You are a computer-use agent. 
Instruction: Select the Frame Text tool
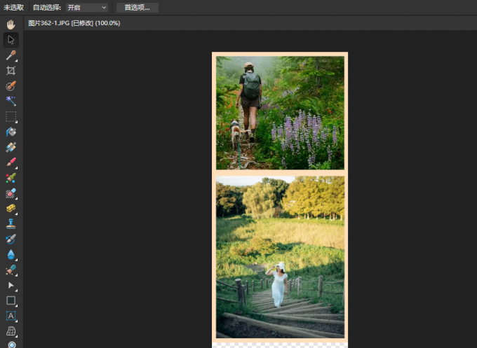click(11, 316)
